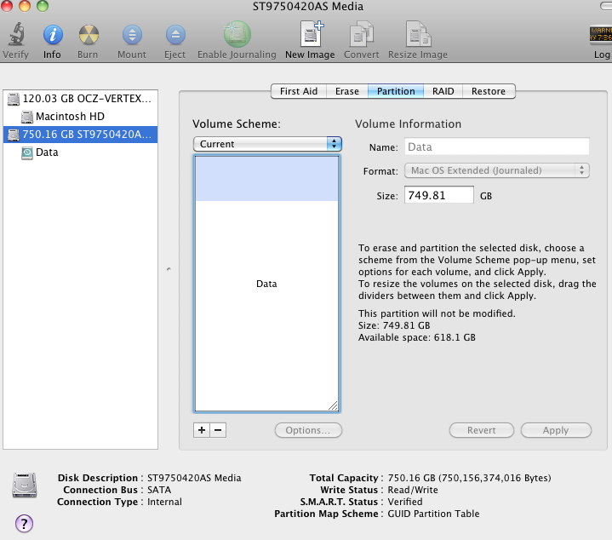Remove partition with minus button
This screenshot has height=540, width=612.
[218, 430]
